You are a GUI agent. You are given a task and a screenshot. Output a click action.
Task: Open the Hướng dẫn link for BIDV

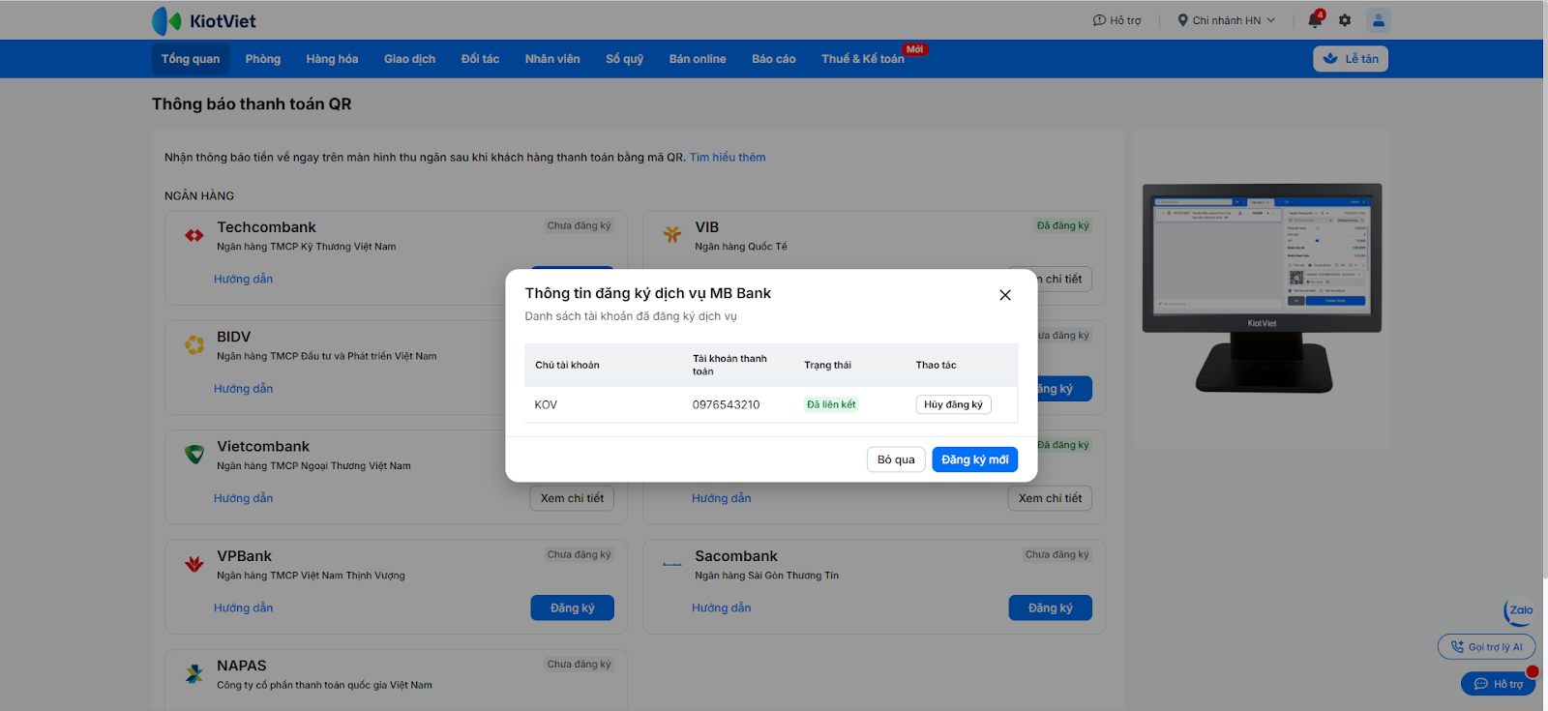[244, 388]
